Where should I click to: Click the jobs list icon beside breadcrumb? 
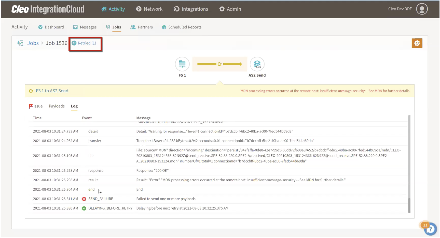tap(20, 43)
